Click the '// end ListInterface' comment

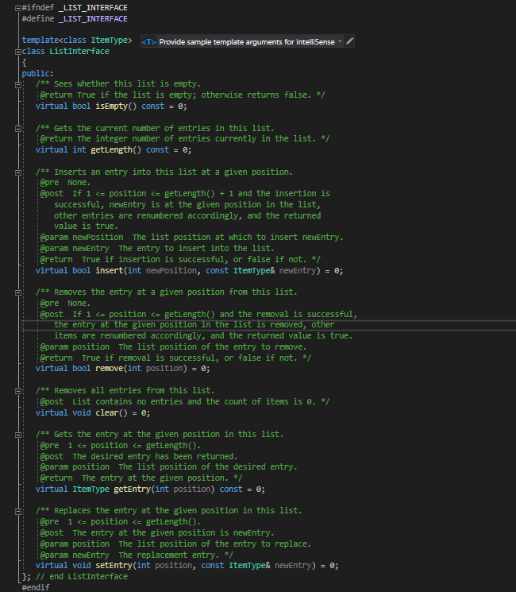[x=82, y=576]
